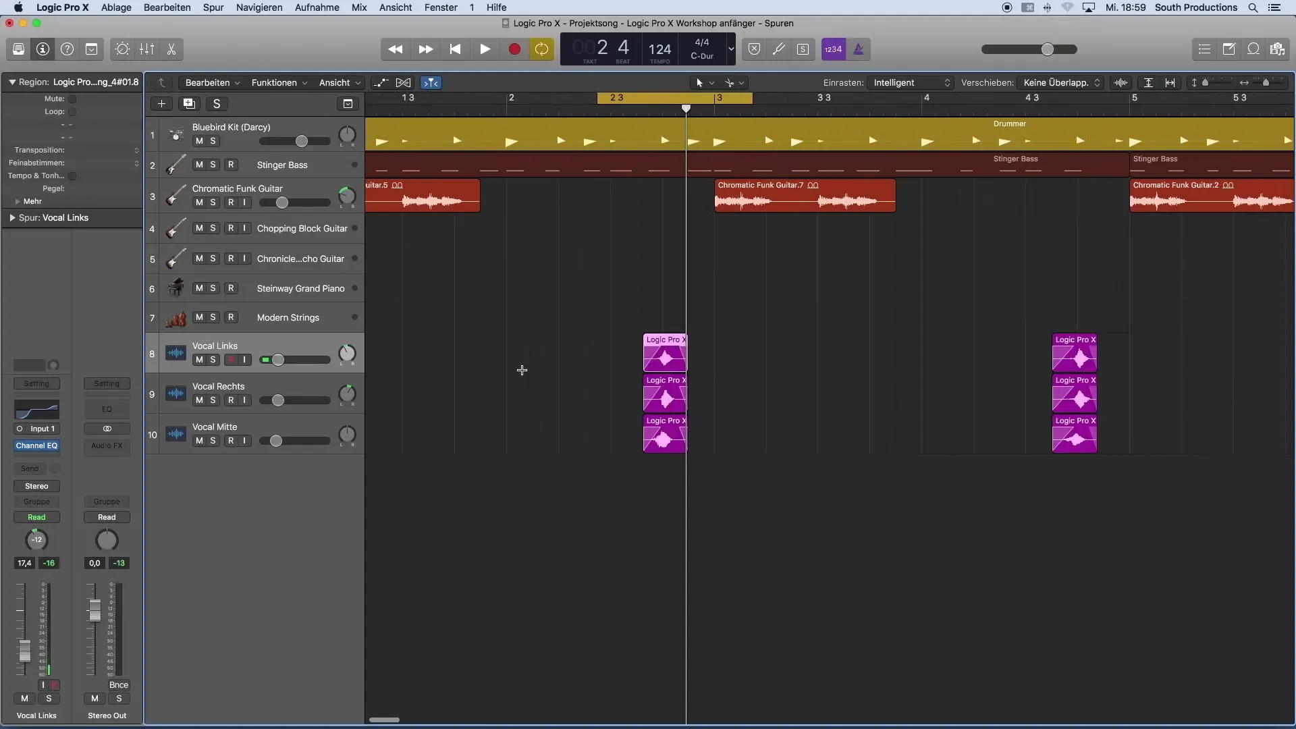This screenshot has width=1296, height=729.
Task: Open the Left-click Tool pointer menu
Action: (705, 83)
